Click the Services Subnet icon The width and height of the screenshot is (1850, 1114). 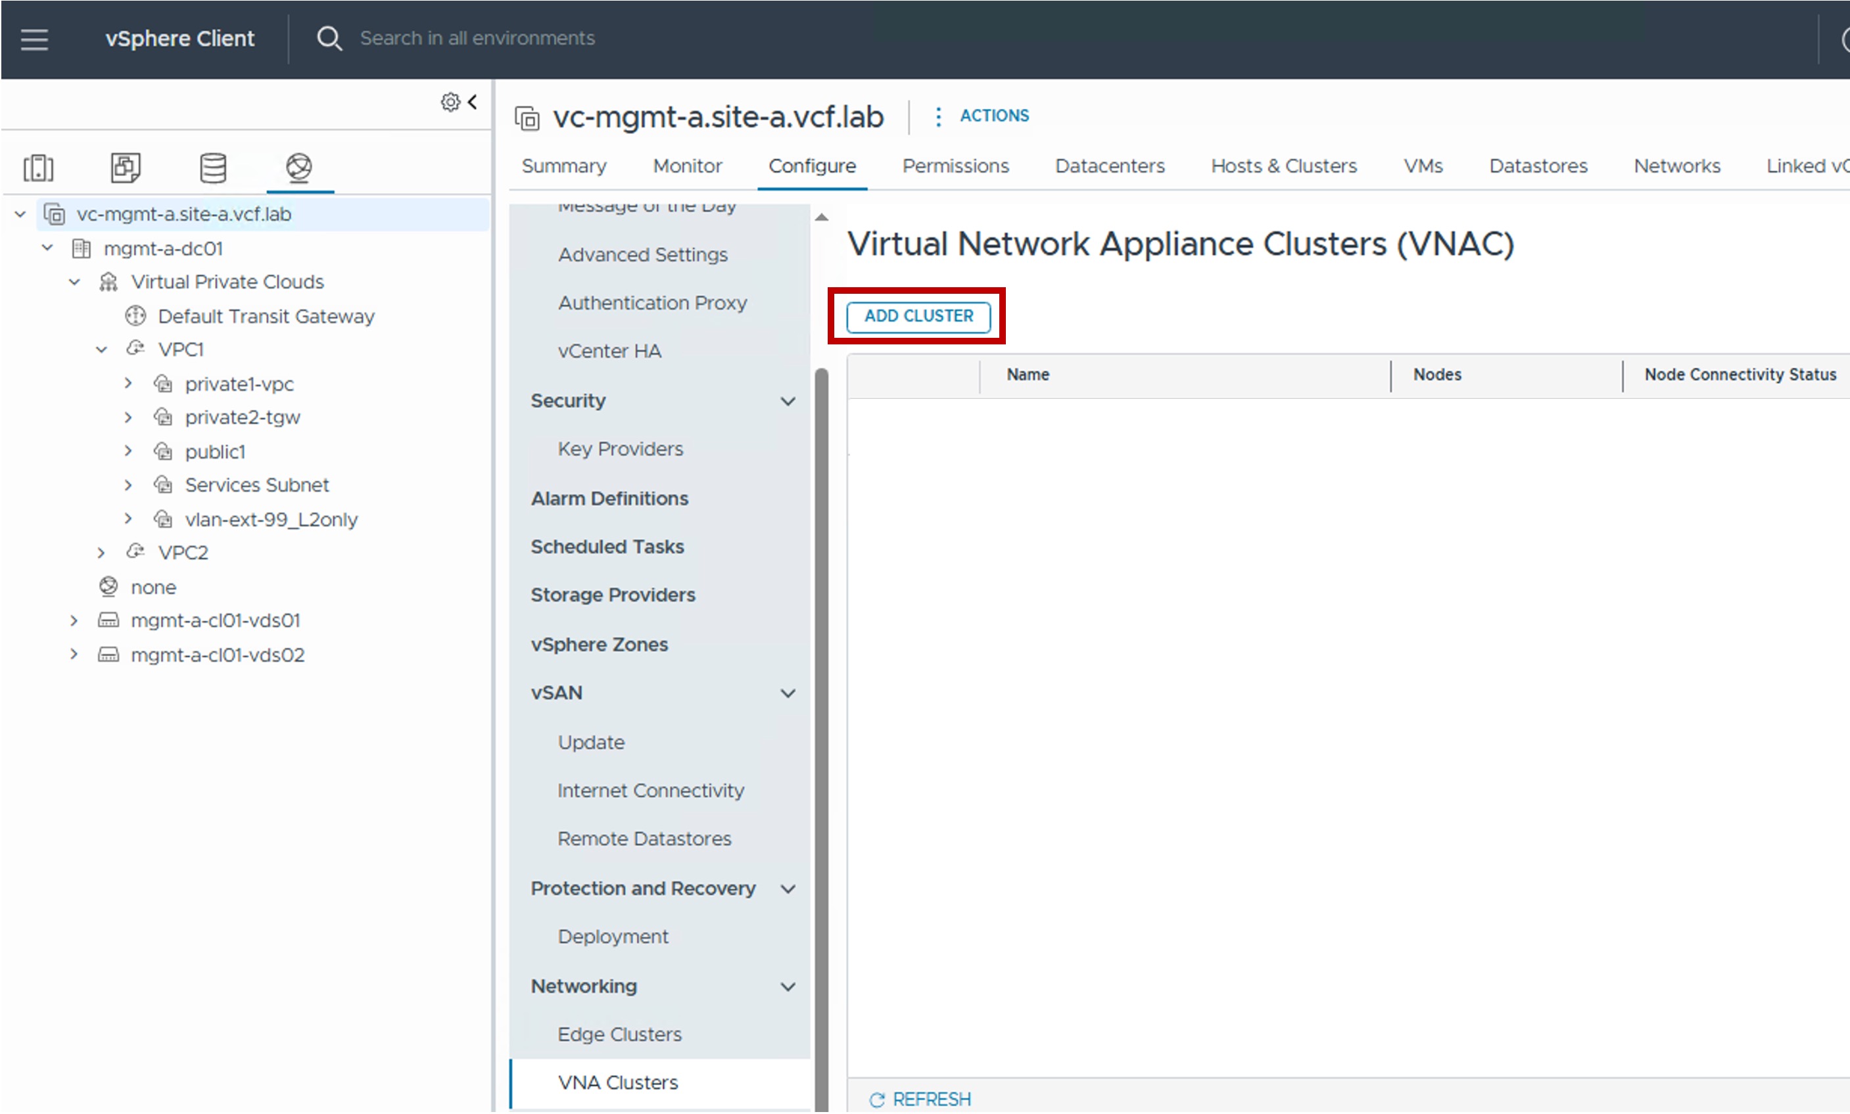tap(163, 485)
